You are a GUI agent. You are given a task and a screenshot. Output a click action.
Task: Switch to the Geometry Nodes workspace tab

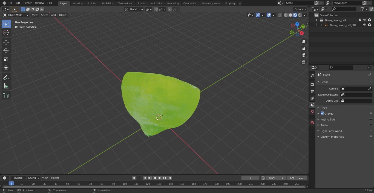211,3
